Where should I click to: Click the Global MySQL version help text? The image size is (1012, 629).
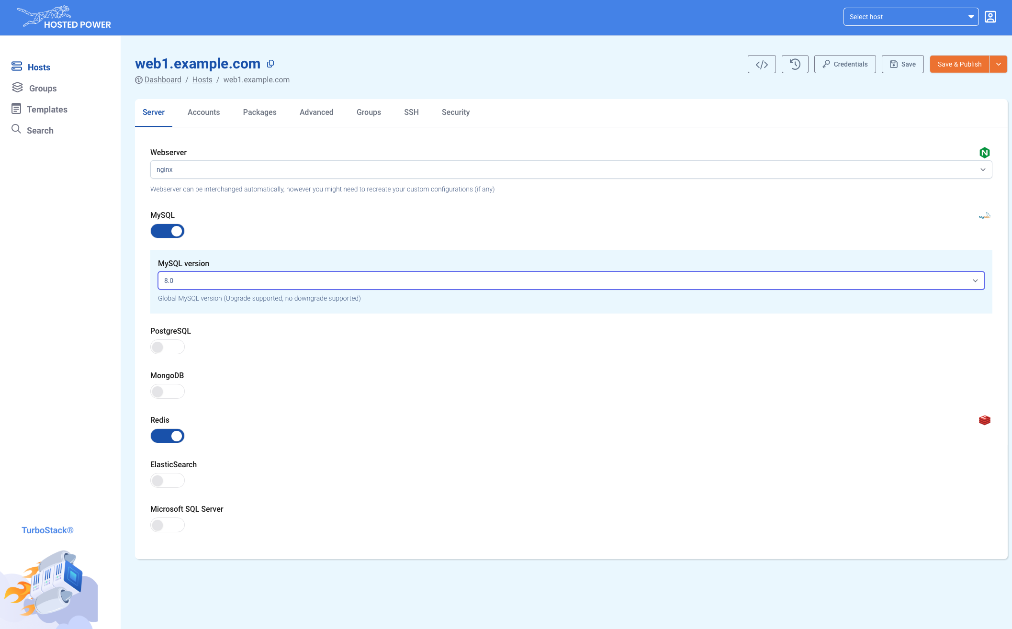[x=259, y=298]
